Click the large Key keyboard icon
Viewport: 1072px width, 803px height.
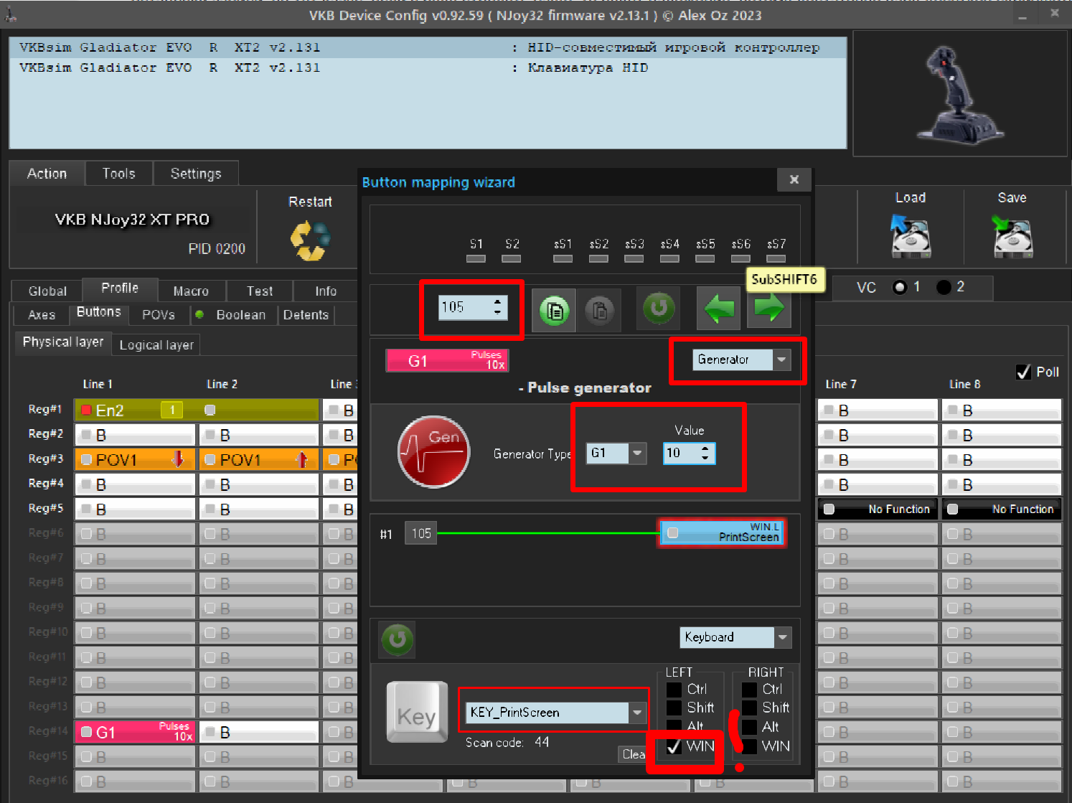click(x=417, y=712)
